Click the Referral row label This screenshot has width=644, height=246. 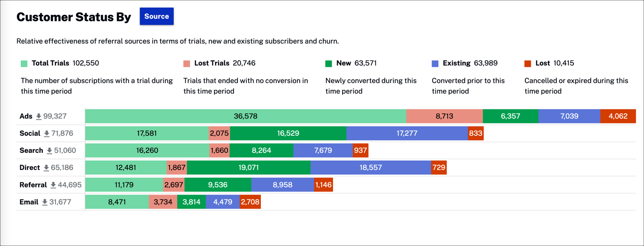[33, 185]
